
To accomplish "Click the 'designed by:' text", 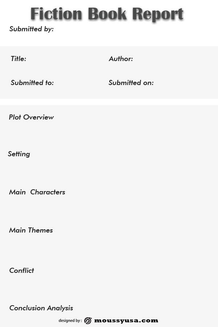I will click(70, 320).
